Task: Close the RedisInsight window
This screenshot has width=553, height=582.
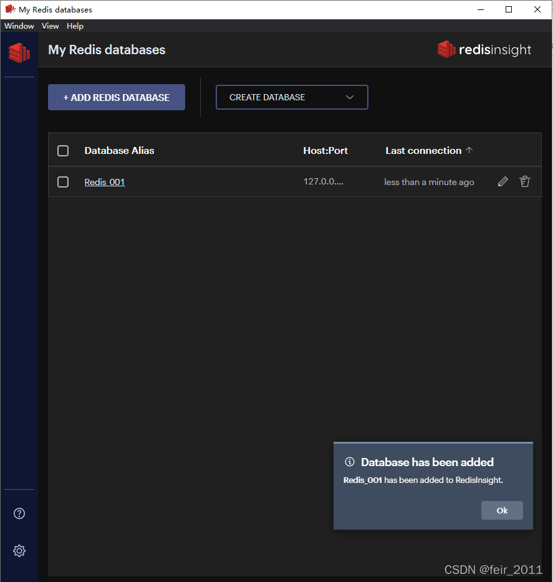Action: coord(537,9)
